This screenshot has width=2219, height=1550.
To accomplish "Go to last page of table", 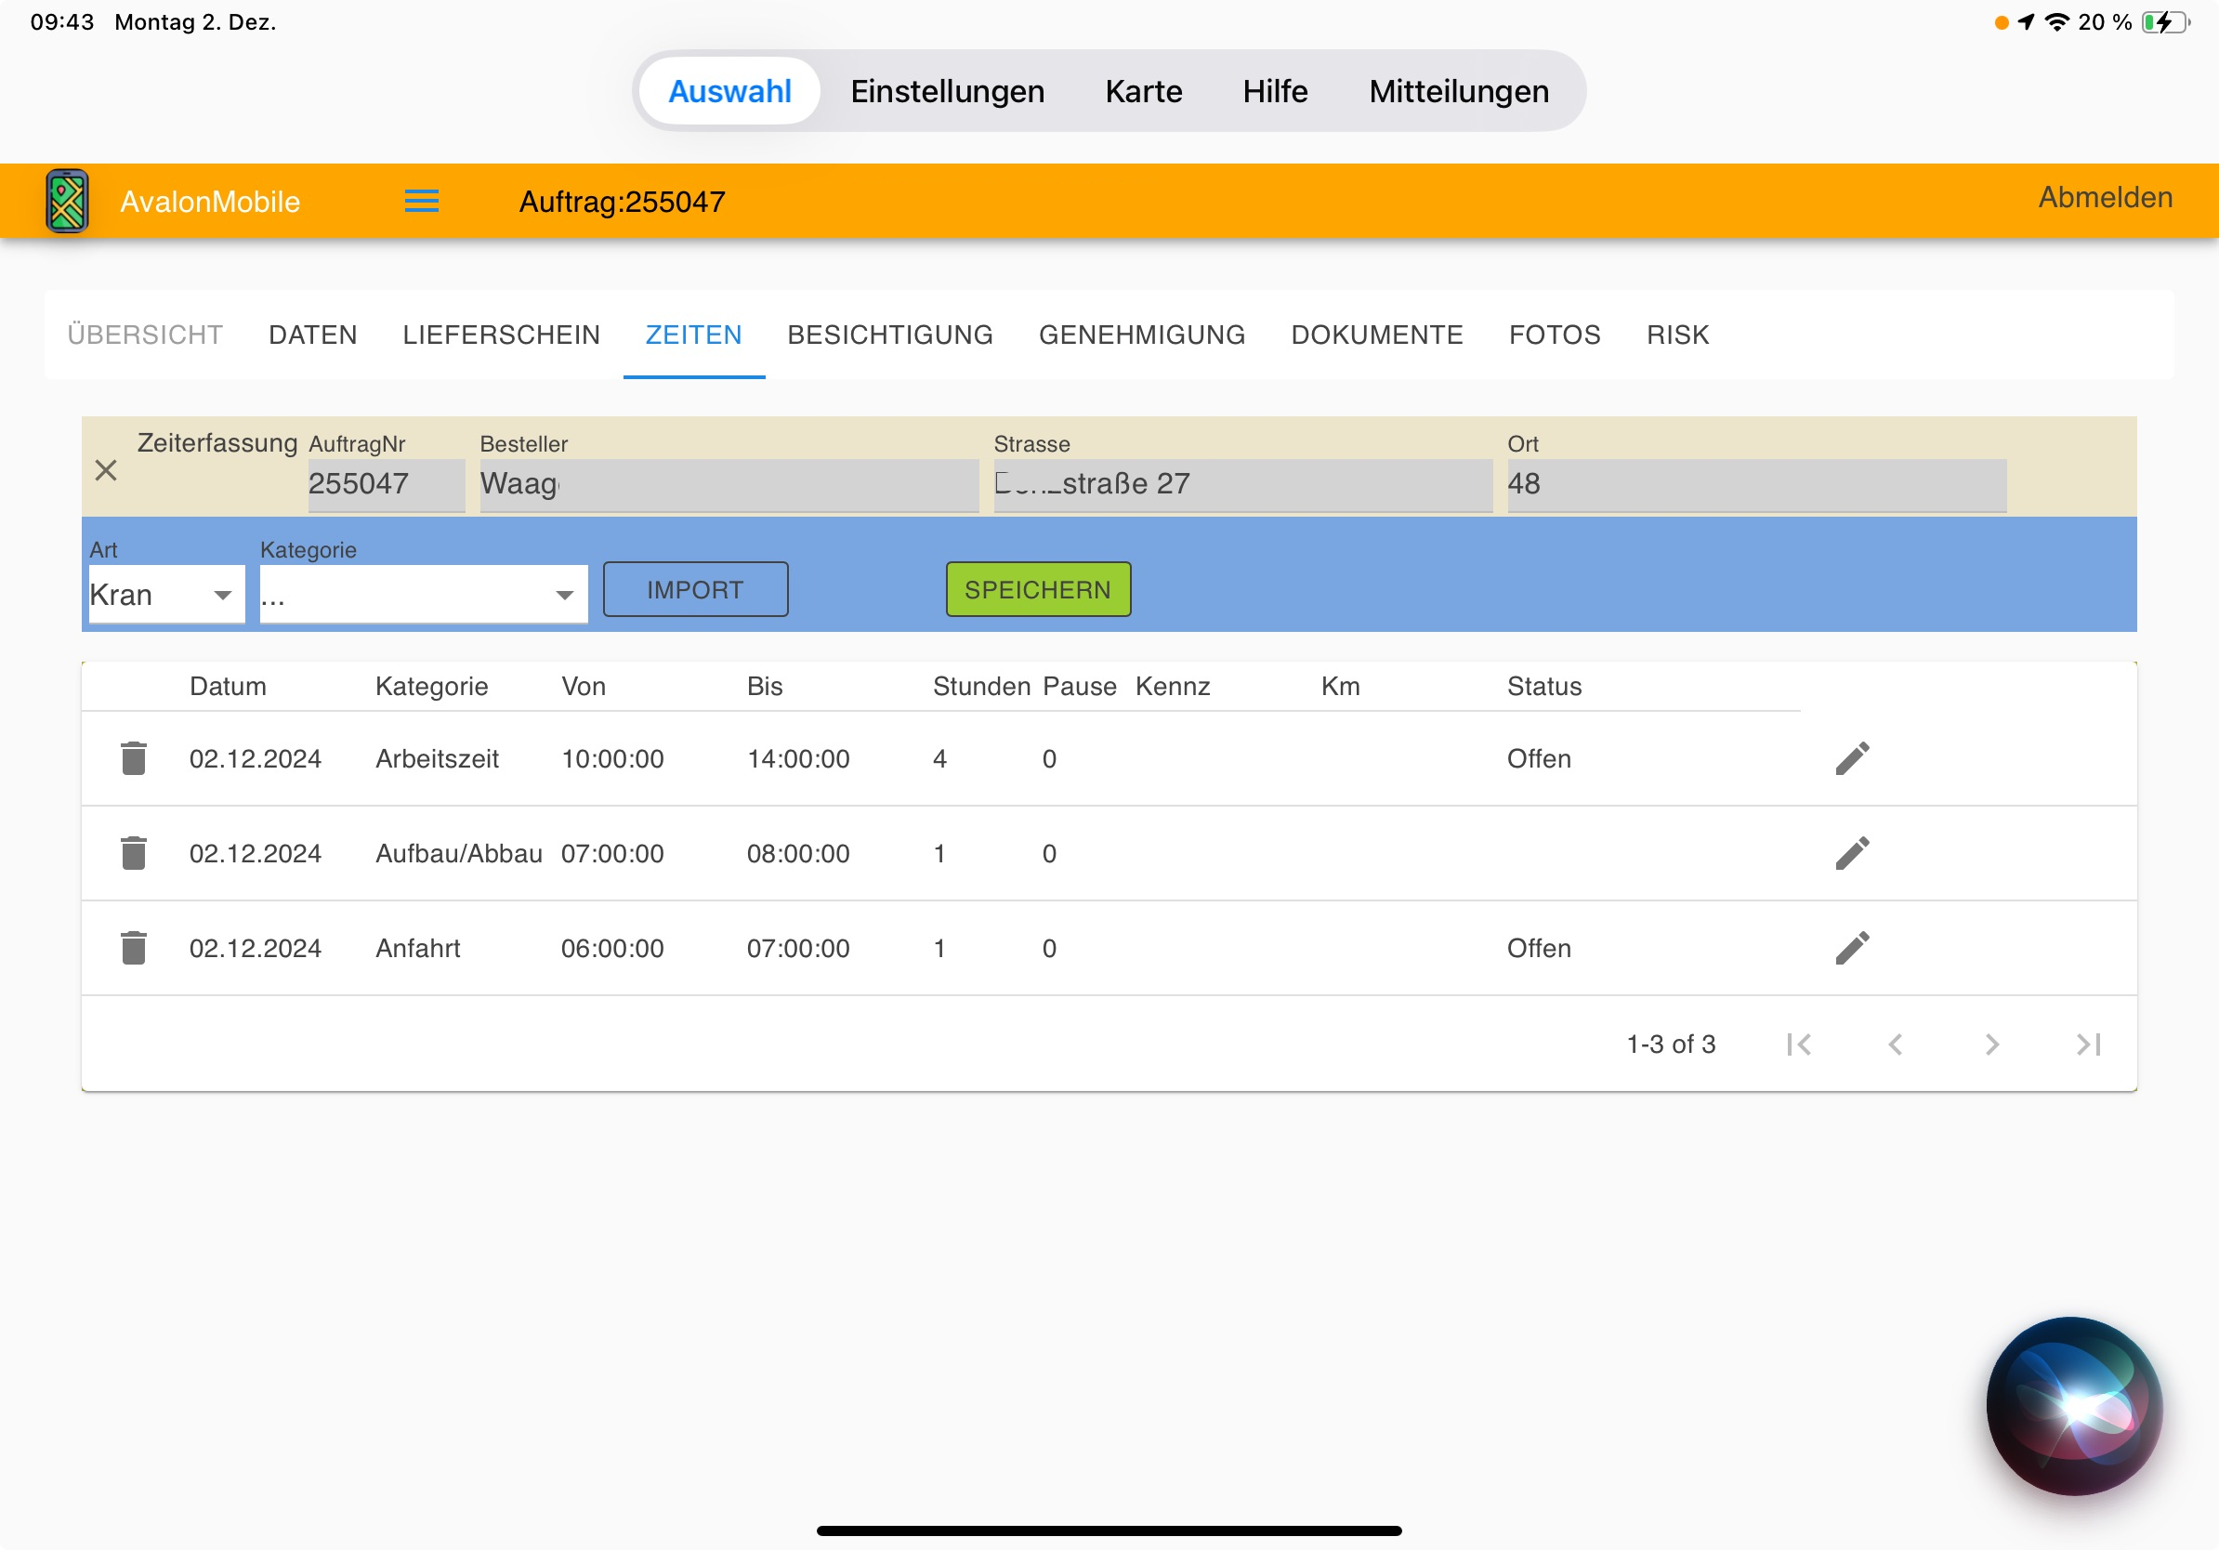I will click(2089, 1044).
